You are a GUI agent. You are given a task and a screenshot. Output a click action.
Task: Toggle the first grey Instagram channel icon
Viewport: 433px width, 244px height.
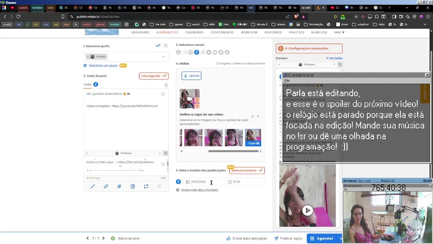click(178, 52)
